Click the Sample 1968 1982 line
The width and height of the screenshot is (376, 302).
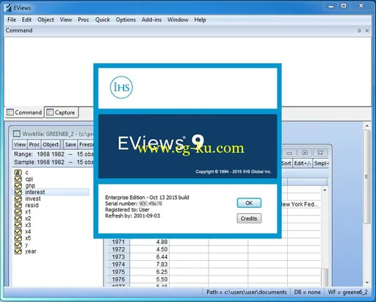pos(54,162)
